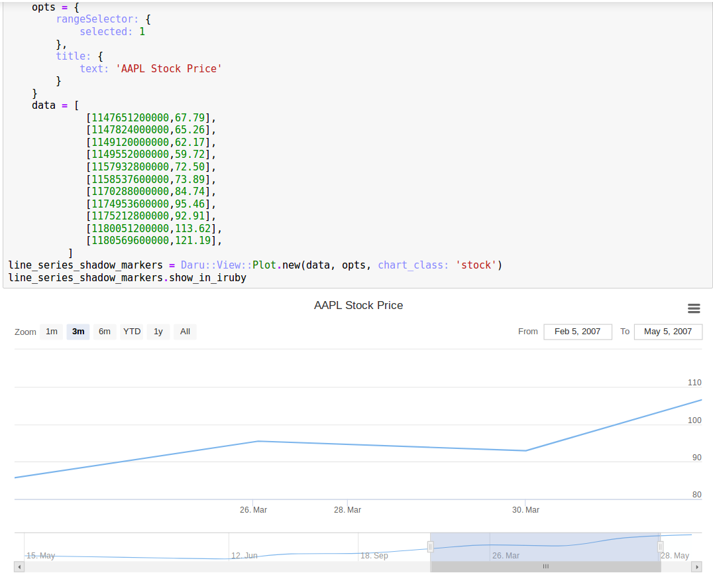
Task: Click the data row ending 65.26
Action: [x=151, y=130]
